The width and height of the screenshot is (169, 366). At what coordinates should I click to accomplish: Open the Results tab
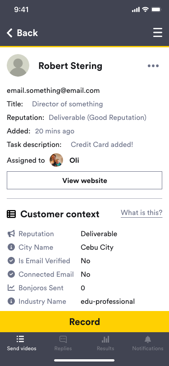(105, 343)
